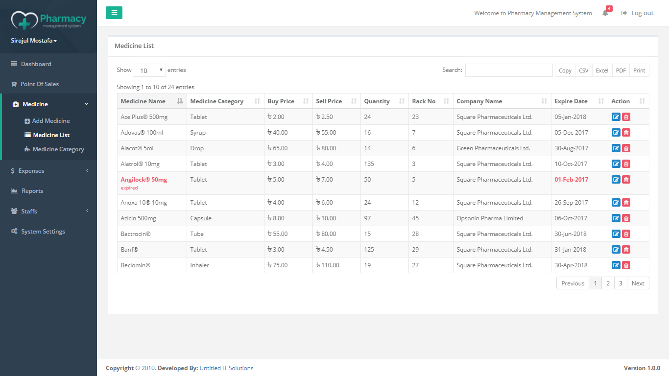The width and height of the screenshot is (669, 376).
Task: Delete the Alatrol® 10mg row
Action: (x=626, y=164)
